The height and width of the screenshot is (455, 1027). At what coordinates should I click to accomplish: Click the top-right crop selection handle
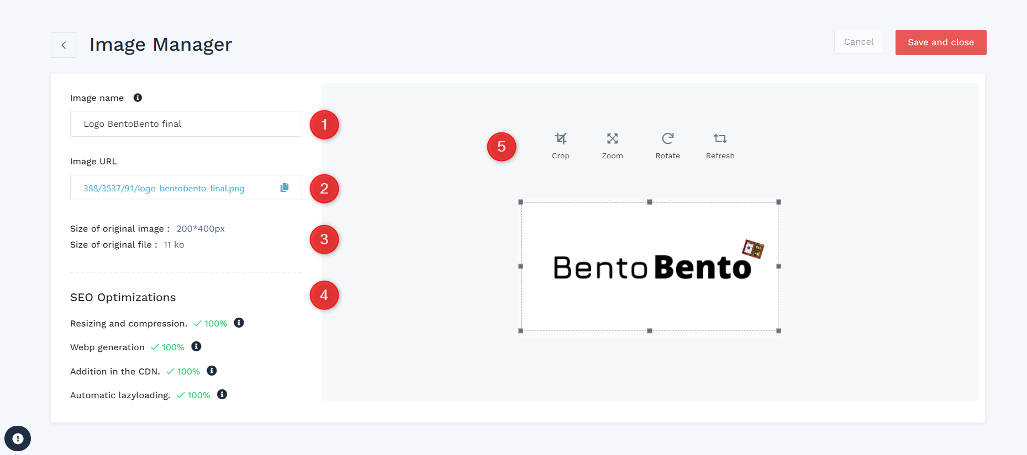point(778,202)
